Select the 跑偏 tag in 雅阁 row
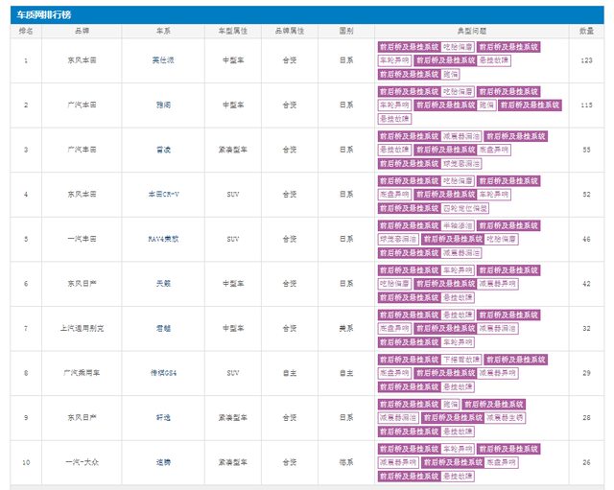 (486, 105)
